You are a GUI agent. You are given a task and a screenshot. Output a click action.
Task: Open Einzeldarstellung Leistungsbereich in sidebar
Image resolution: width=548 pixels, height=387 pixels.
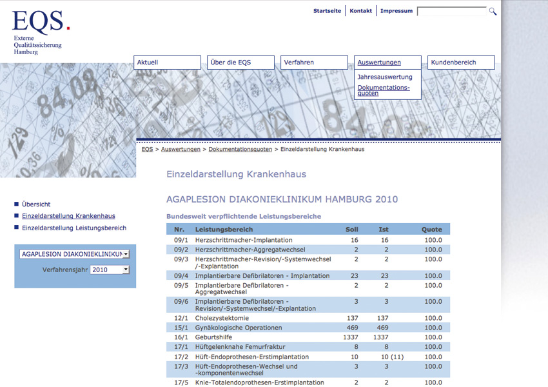point(74,228)
